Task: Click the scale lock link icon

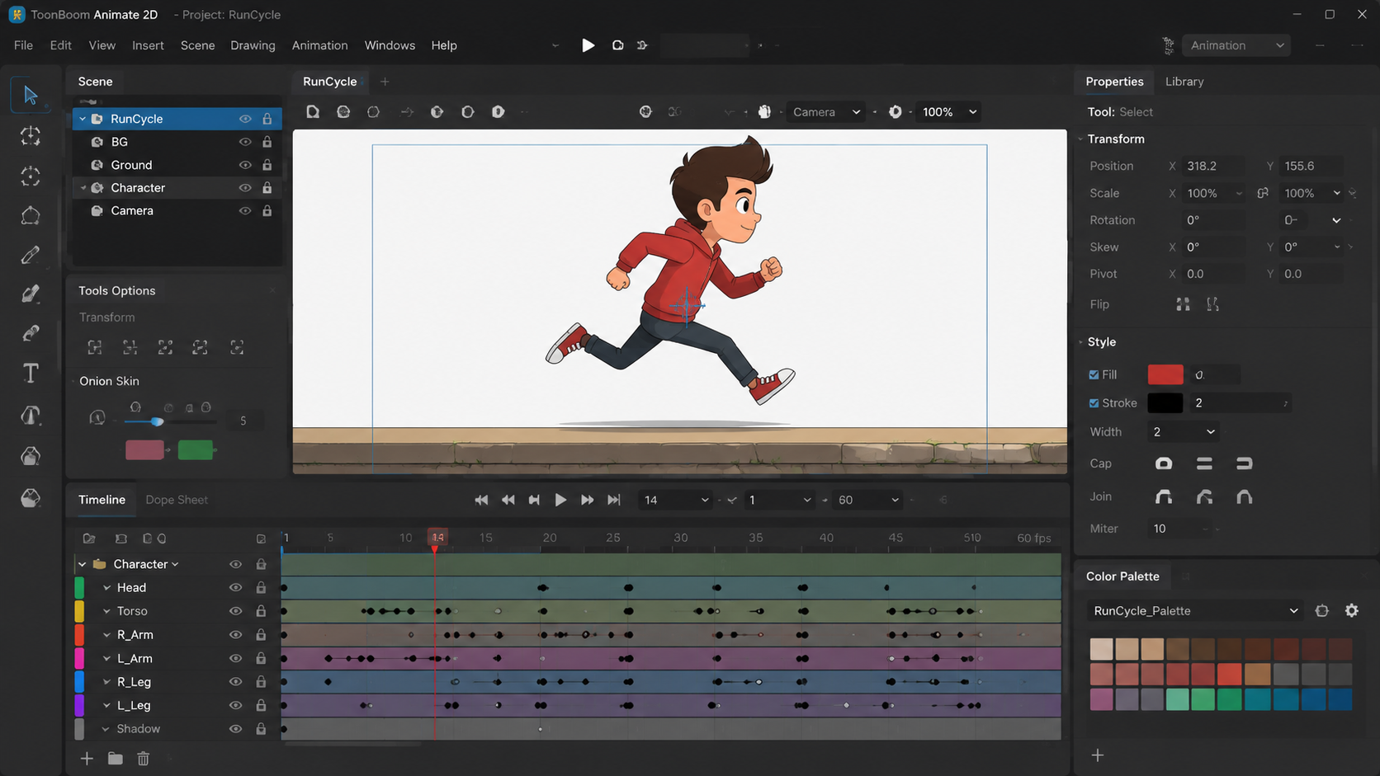Action: click(1262, 193)
